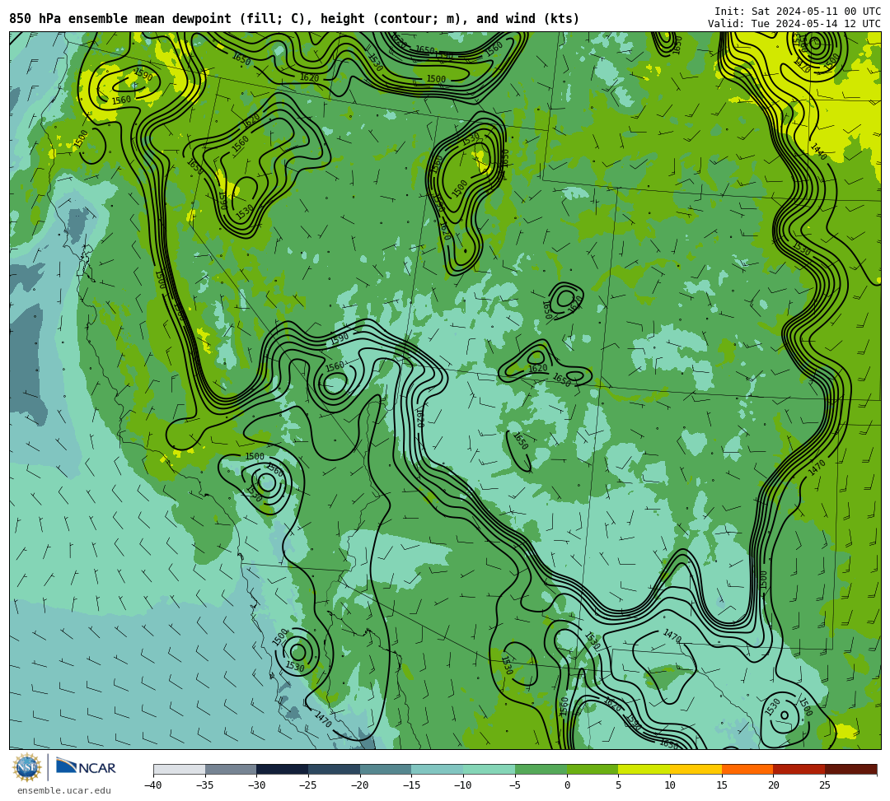Click the colorbar tick label 25
The image size is (890, 801).
click(x=825, y=785)
